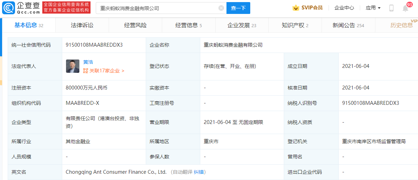
Task: Click the related-companies network icon
Action: point(85,71)
